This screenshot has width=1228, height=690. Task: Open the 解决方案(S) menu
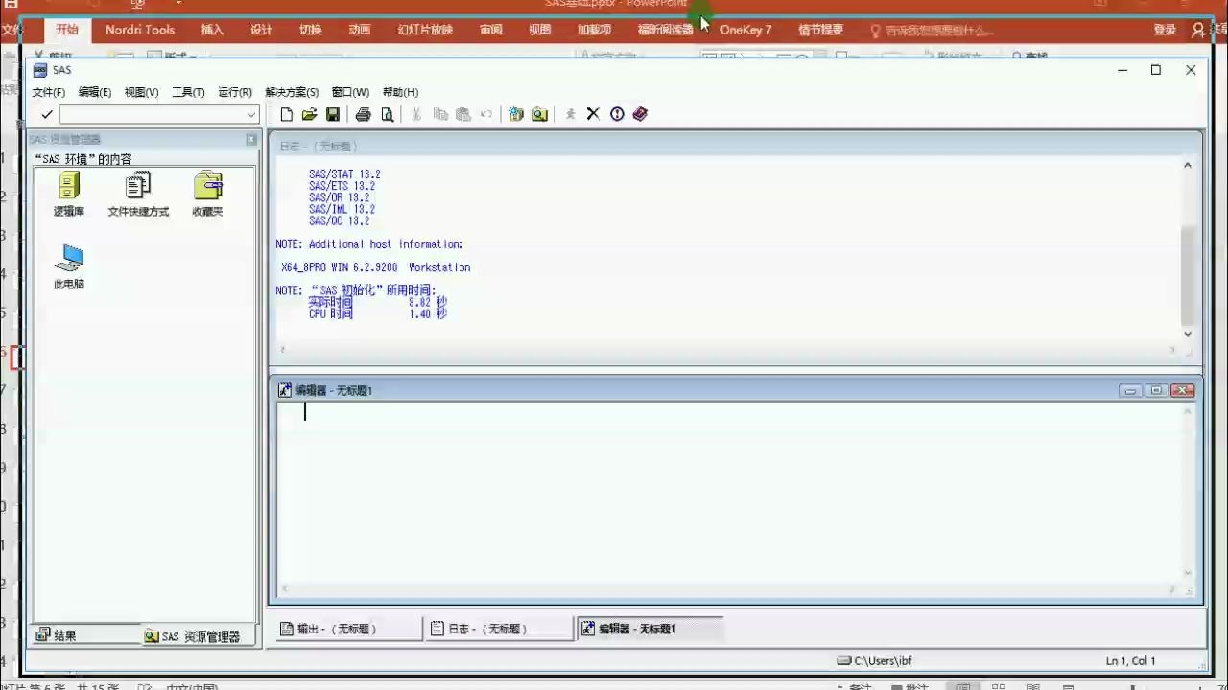[292, 92]
